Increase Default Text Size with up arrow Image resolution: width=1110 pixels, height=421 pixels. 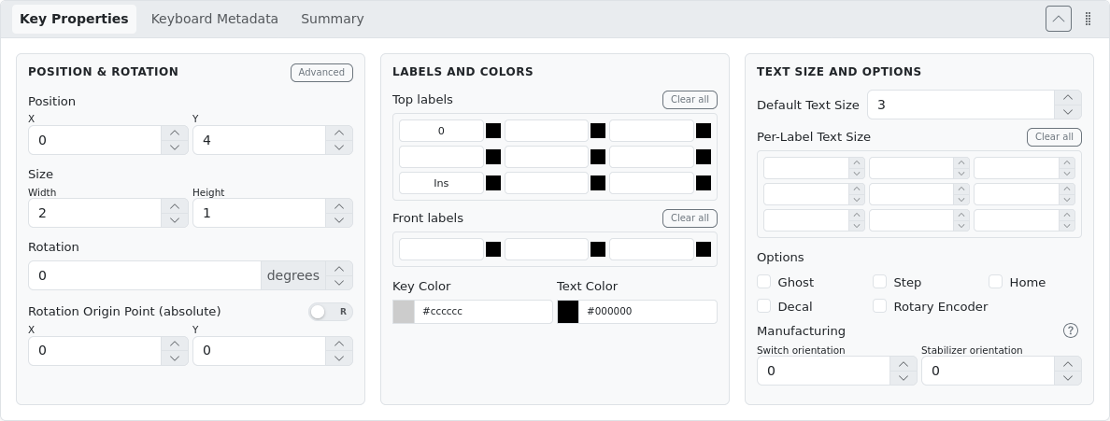click(x=1068, y=98)
